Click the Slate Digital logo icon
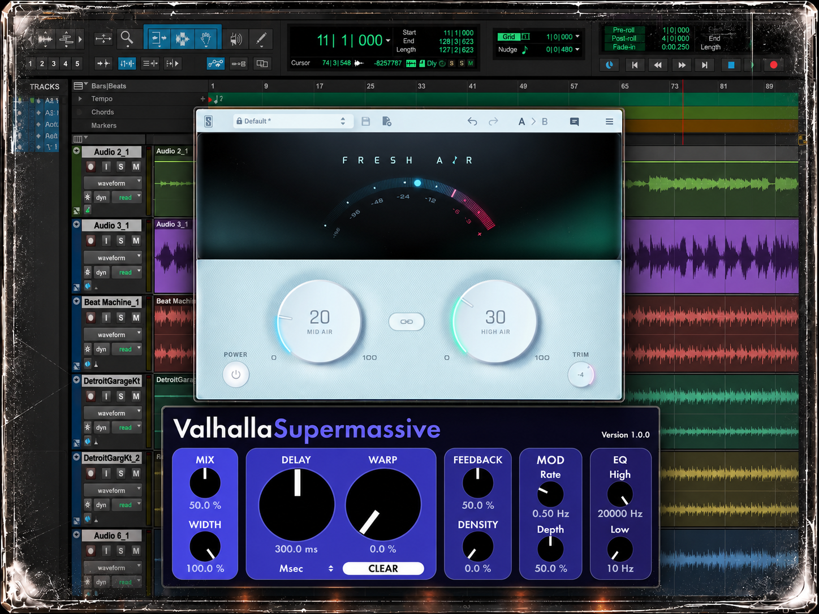The image size is (819, 614). tap(209, 122)
